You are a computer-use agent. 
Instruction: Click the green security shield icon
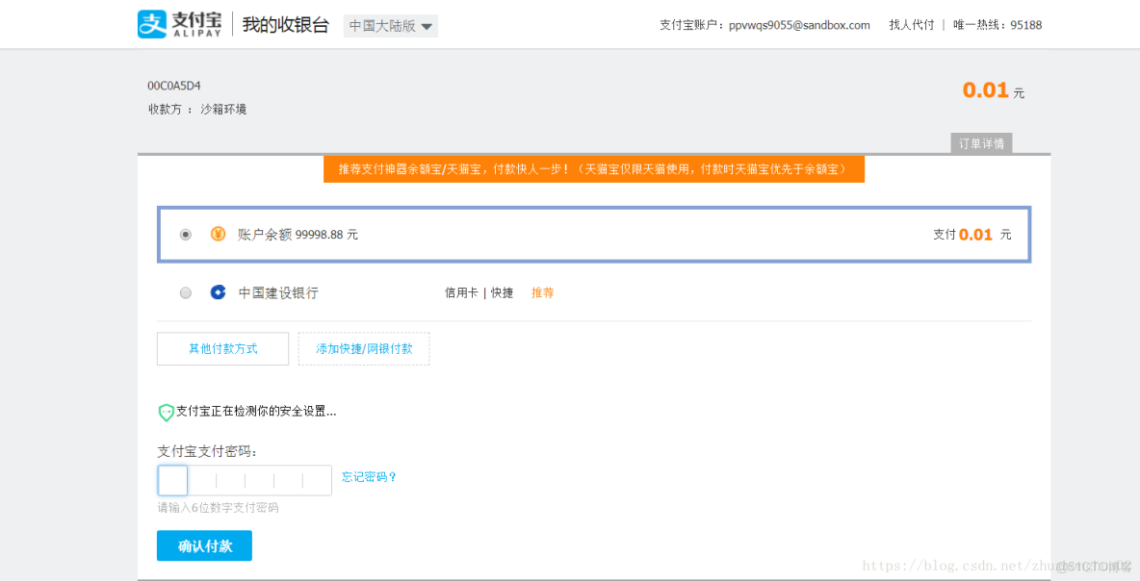pyautogui.click(x=166, y=412)
